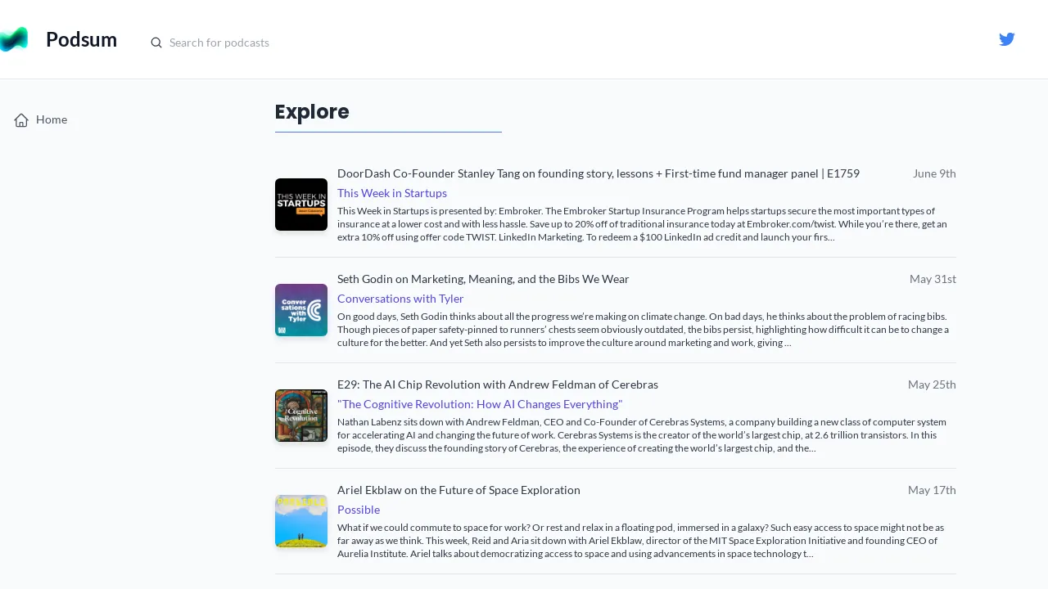Image resolution: width=1048 pixels, height=589 pixels.
Task: Open the DoorDash Co-Founder Stanley Tang episode
Action: click(x=599, y=173)
